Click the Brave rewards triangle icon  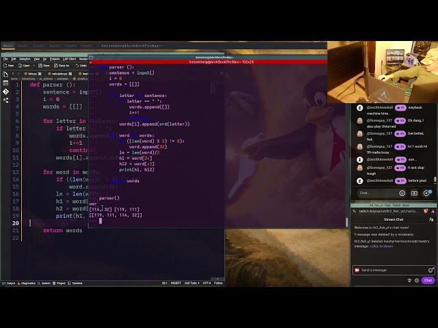coord(433,211)
